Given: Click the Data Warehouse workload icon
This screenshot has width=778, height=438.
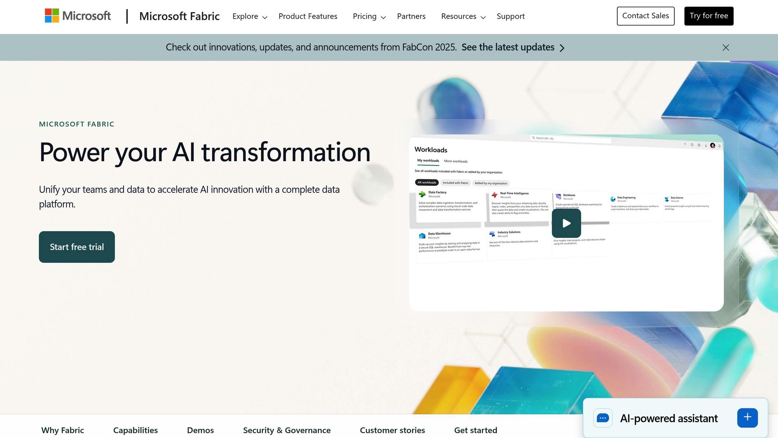Looking at the screenshot, I should click(422, 235).
